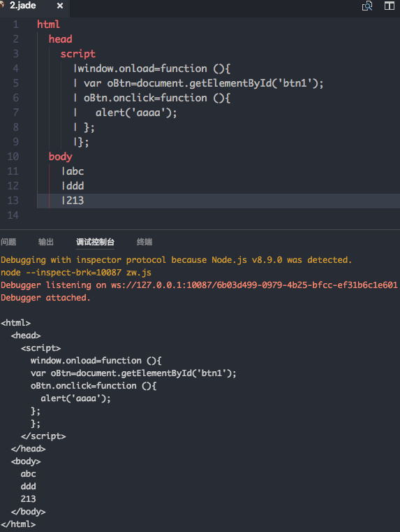Screen dimensions: 400x532
Task: Open the 输出 panel tab
Action: (x=45, y=242)
